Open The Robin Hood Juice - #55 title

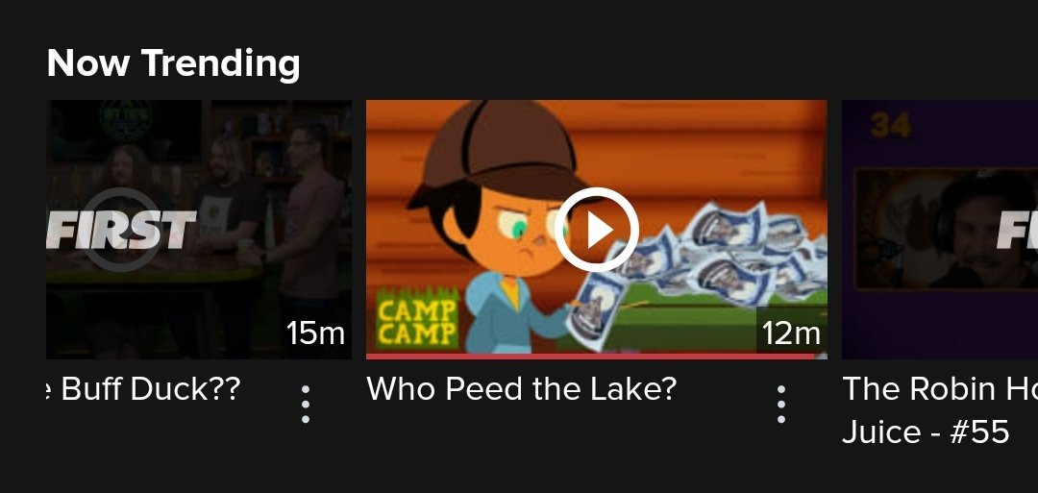[940, 410]
